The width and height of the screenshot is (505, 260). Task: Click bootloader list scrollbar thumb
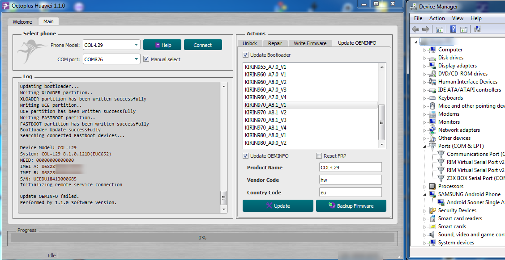(x=381, y=122)
